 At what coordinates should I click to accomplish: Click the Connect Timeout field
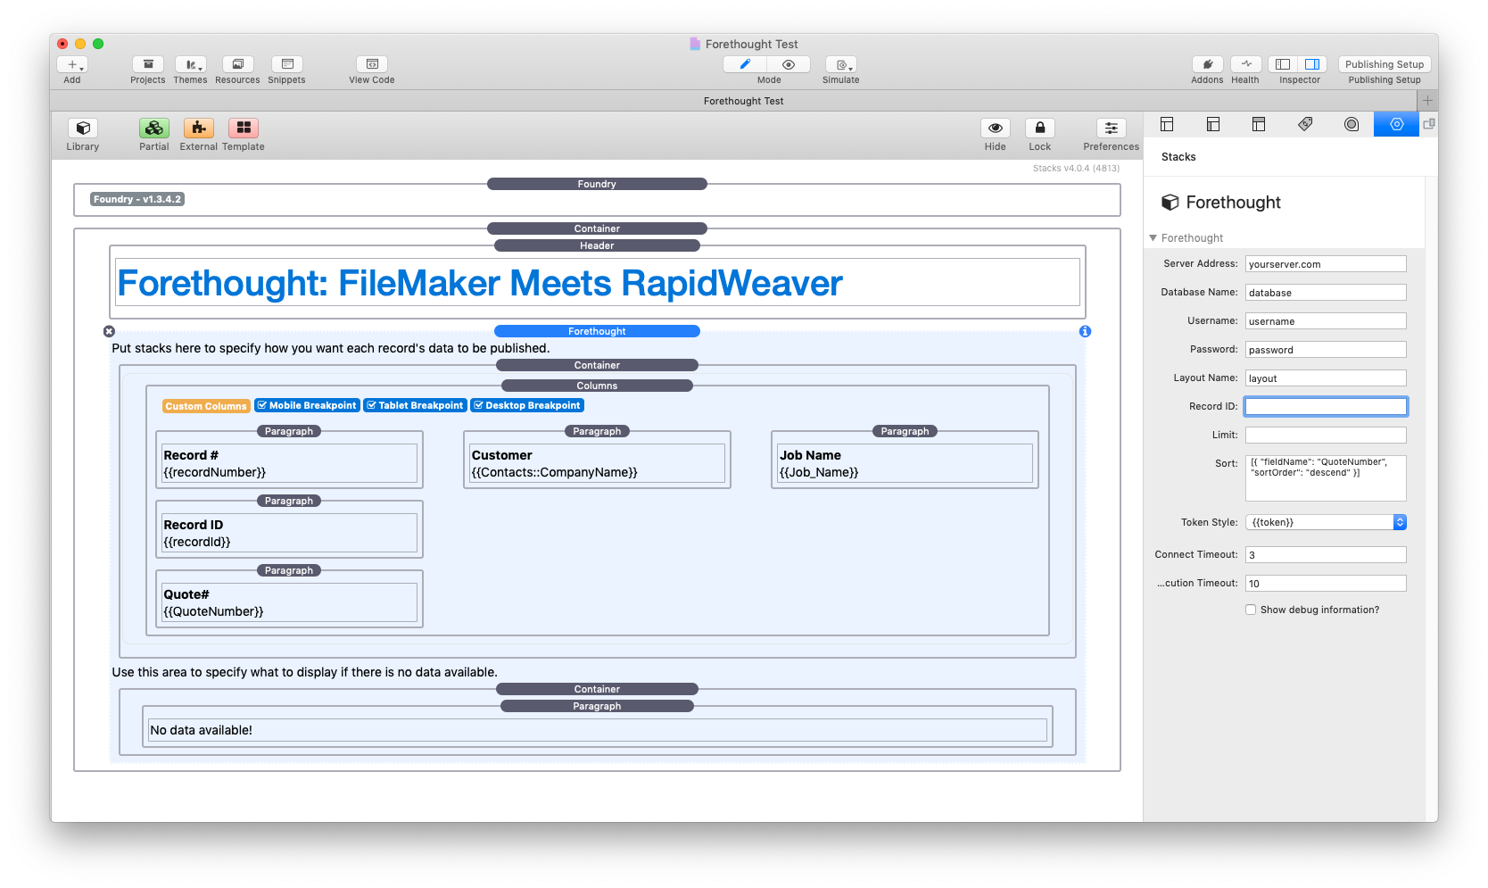[1326, 555]
